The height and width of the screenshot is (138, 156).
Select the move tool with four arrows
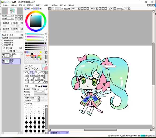tap(26, 69)
